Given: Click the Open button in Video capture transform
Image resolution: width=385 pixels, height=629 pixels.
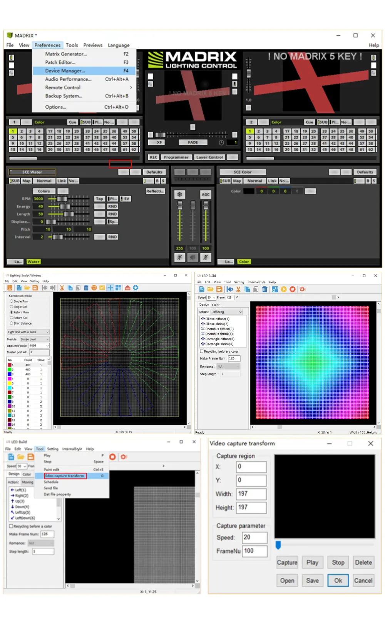Looking at the screenshot, I should 287,580.
